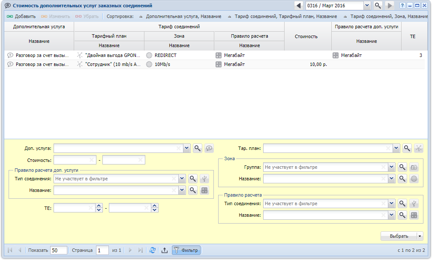This screenshot has width=432, height=260.
Task: Toggle the Фильтр panel button
Action: (186, 250)
